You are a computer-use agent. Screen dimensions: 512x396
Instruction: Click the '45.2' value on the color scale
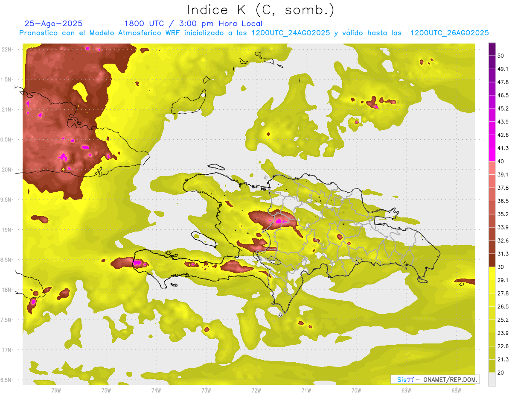[x=503, y=109]
